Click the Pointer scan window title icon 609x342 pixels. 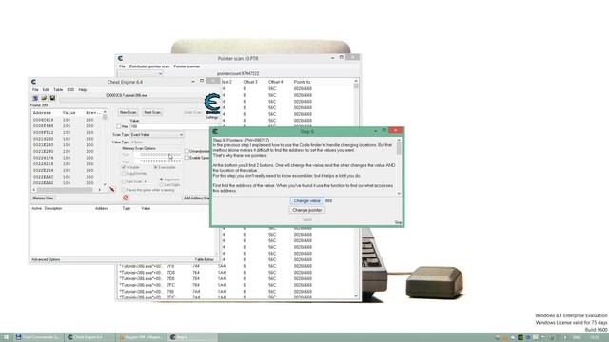tap(121, 58)
